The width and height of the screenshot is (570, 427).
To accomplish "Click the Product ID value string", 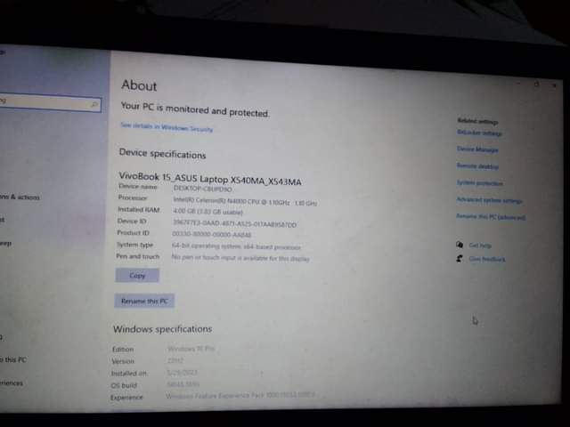I will pyautogui.click(x=212, y=234).
